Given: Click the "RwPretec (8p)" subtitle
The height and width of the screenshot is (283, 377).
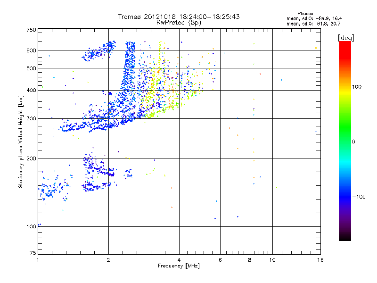Looking at the screenshot, I should (179, 23).
